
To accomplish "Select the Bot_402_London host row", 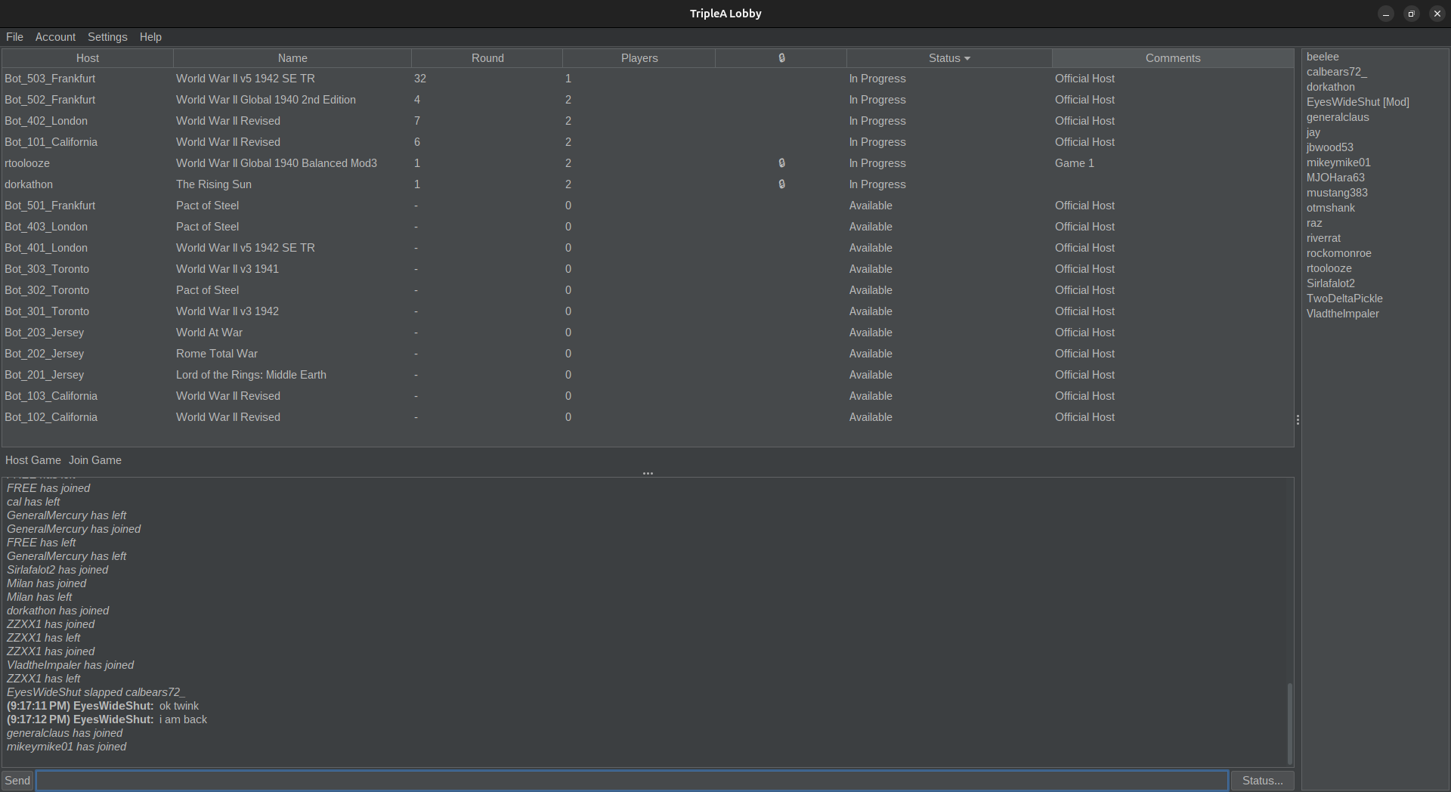I will click(x=648, y=121).
